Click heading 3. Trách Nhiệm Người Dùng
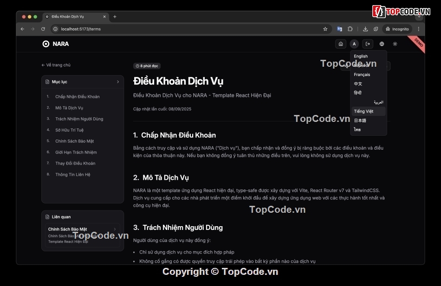This screenshot has height=286, width=441. (x=178, y=228)
